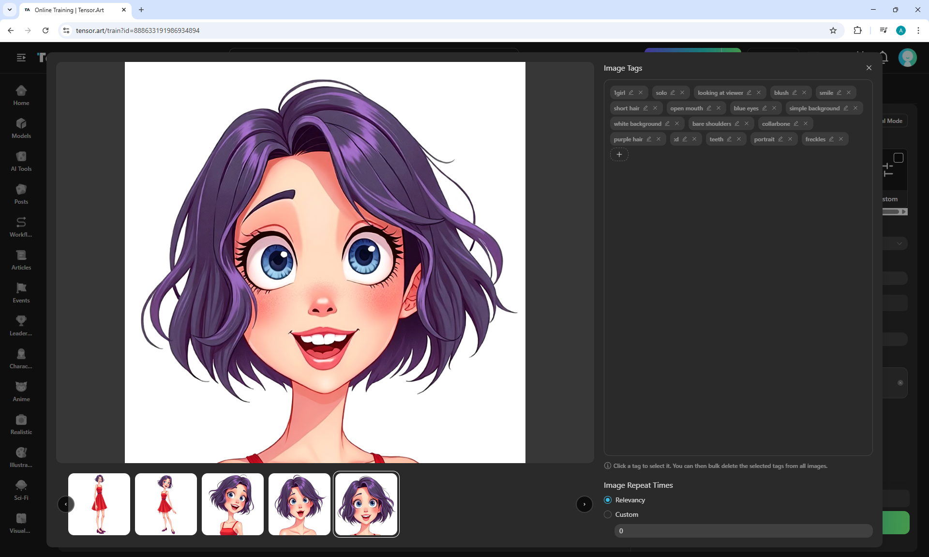The width and height of the screenshot is (929, 557).
Task: Select the 'white background' tag
Action: tap(637, 124)
